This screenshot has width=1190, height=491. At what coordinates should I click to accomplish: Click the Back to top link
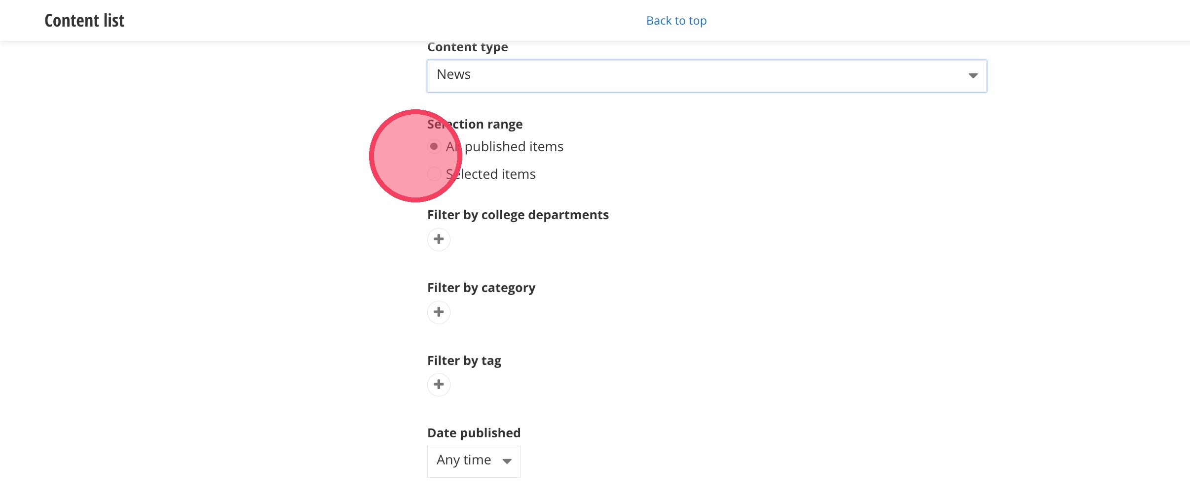coord(676,21)
